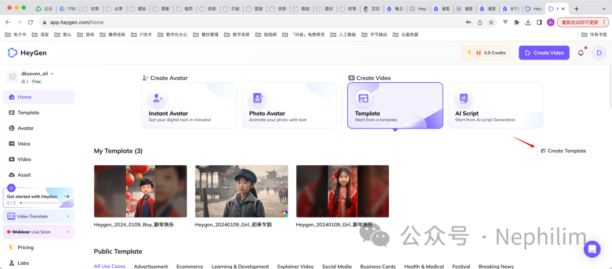The image size is (612, 269).
Task: Open the 人工智能 bookmark folder
Action: [343, 35]
